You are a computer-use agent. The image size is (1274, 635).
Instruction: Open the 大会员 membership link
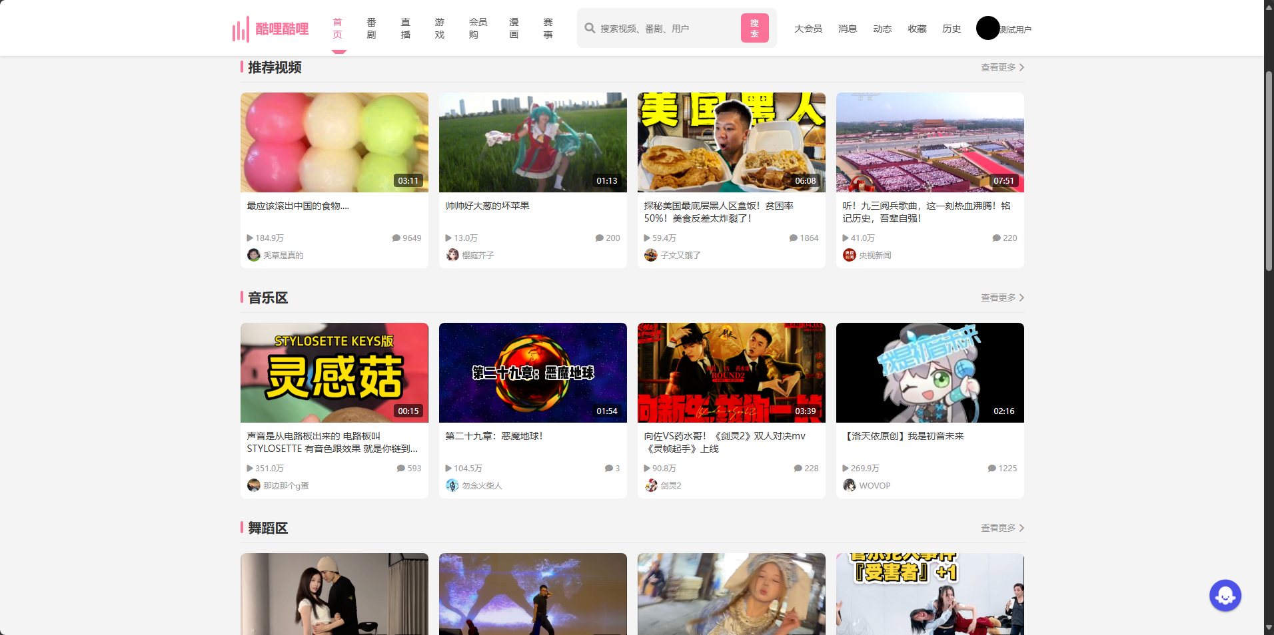coord(808,28)
